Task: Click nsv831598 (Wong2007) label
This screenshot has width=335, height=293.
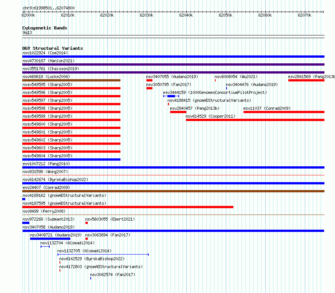Action: click(45, 172)
